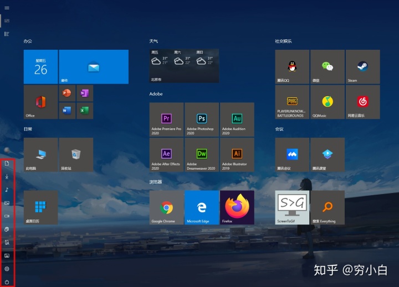
Task: Launch Adobe Photoshop 2020
Action: (202, 119)
